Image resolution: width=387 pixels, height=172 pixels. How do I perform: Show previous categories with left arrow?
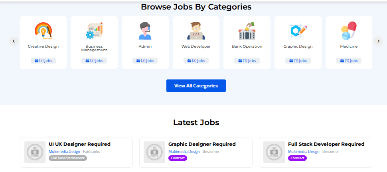click(14, 41)
